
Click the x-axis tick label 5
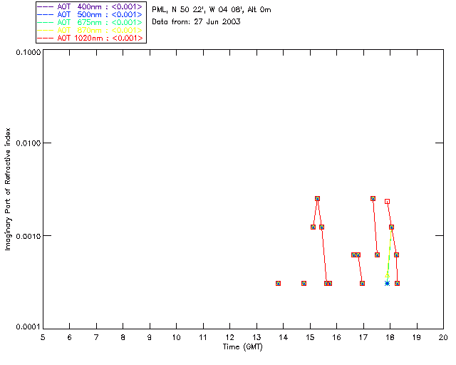pos(43,338)
